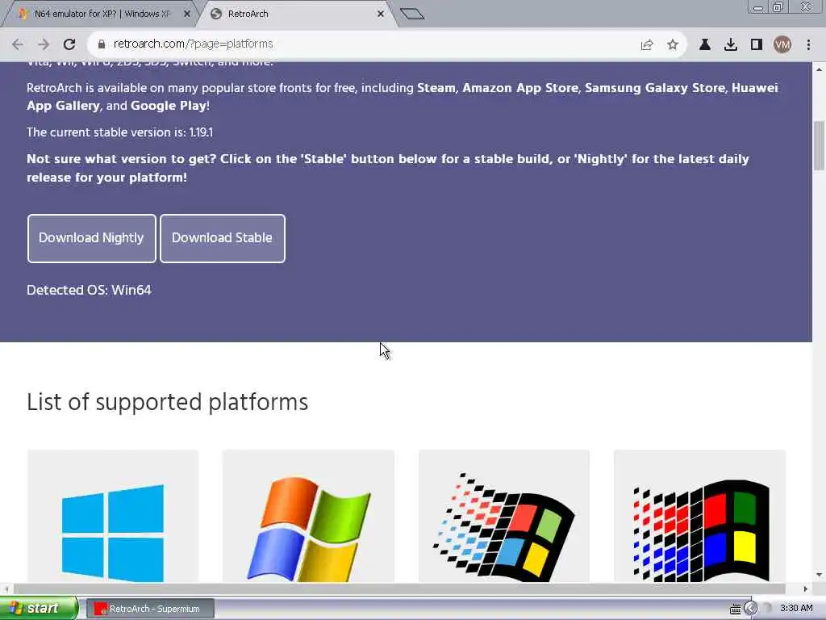The height and width of the screenshot is (620, 826).
Task: Open the Windows 95 logo platform card
Action: click(x=504, y=517)
